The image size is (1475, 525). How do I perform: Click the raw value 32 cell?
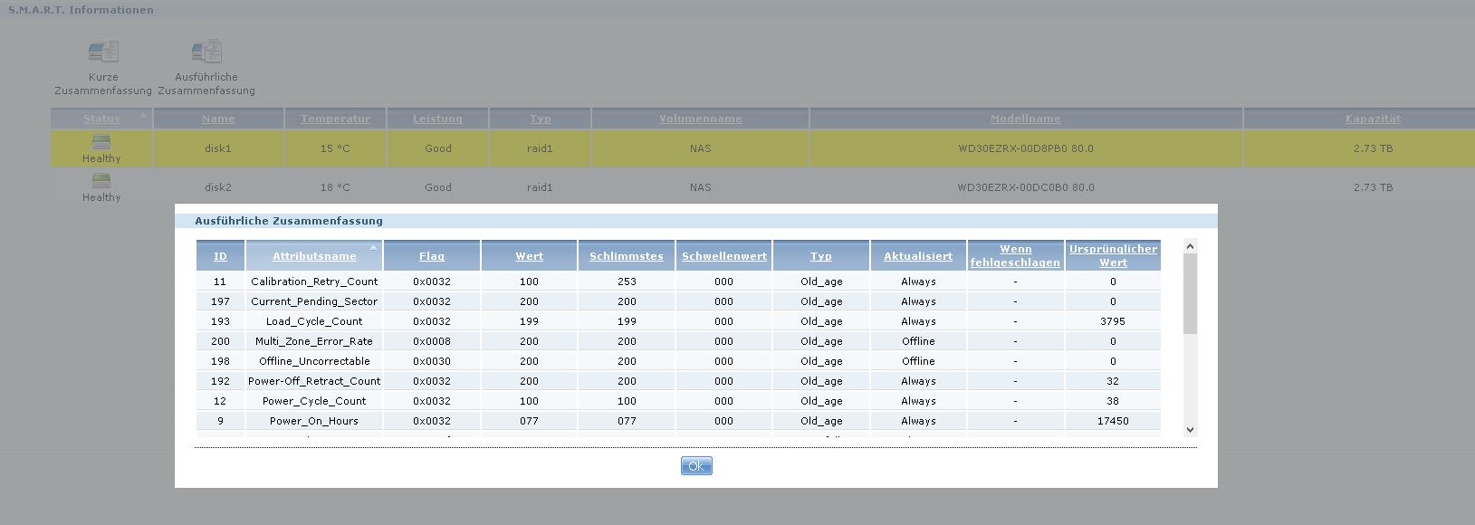tap(1113, 381)
